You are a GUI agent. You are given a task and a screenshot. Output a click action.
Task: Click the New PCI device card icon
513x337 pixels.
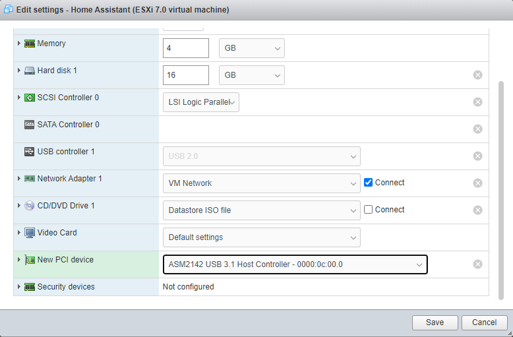30,260
